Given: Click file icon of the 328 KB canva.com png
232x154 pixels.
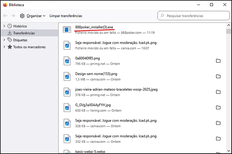Looking at the screenshot, I should click(67, 123).
